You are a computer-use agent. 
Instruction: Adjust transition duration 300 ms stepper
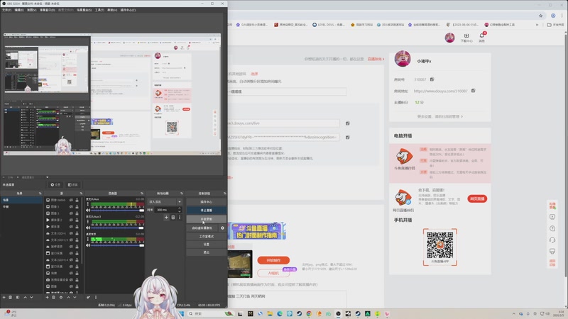[x=180, y=210]
